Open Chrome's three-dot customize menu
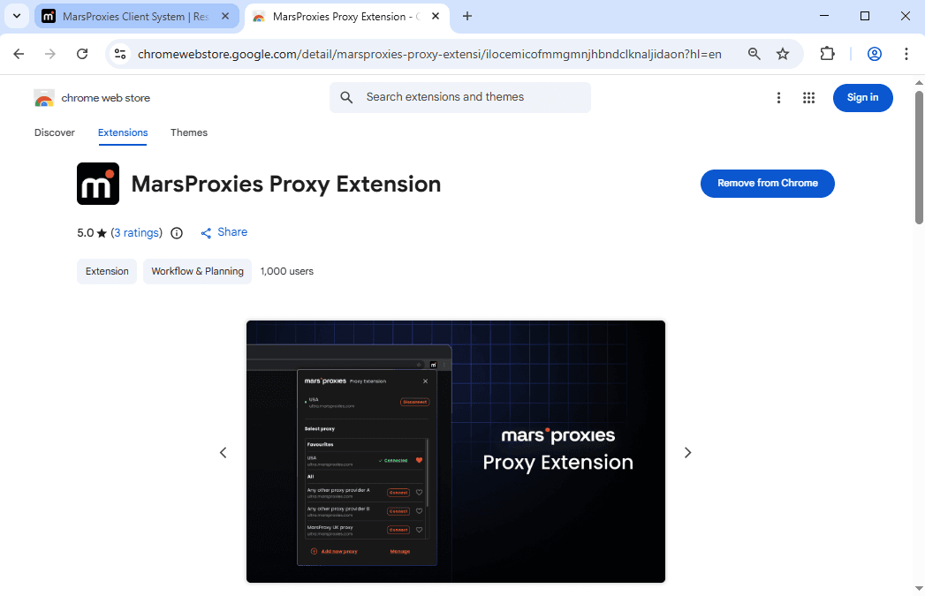The height and width of the screenshot is (596, 925). (906, 54)
